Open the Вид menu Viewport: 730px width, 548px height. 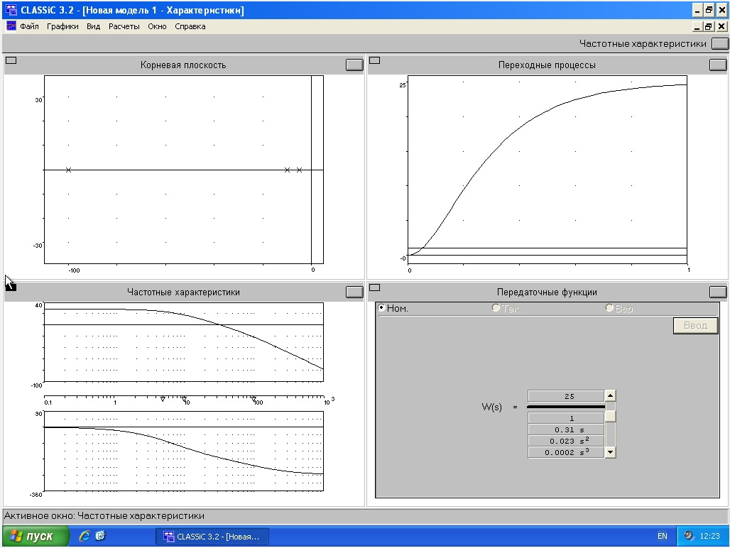[x=93, y=26]
